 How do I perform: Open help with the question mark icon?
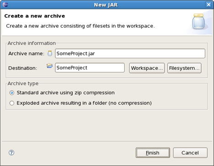(x=11, y=153)
